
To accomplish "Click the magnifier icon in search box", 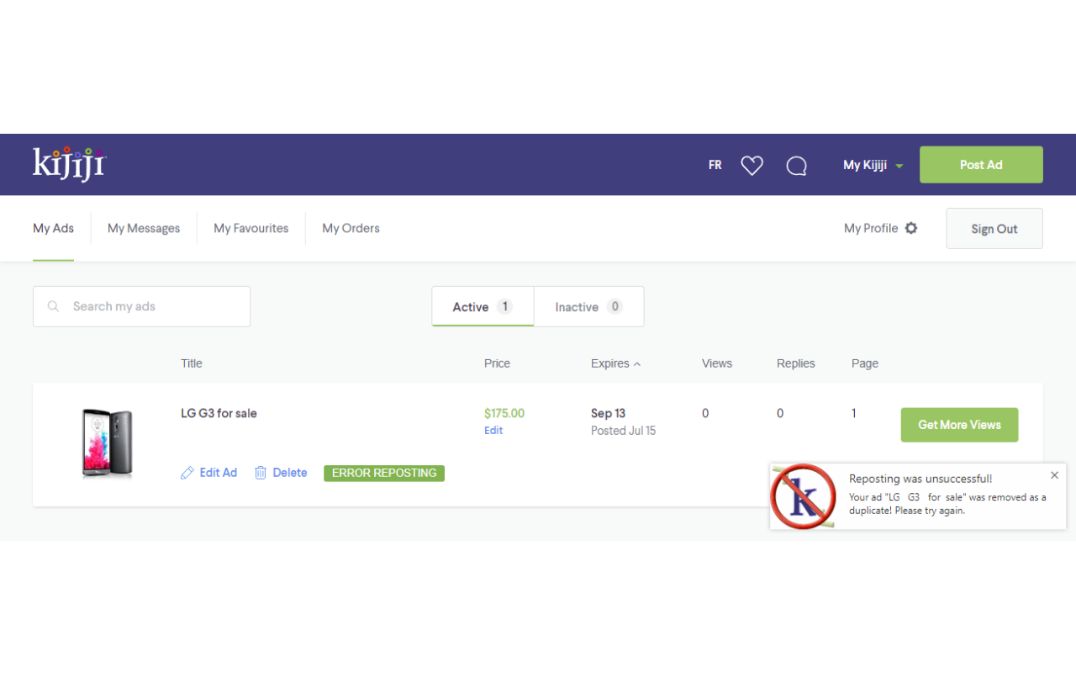I will coord(54,307).
